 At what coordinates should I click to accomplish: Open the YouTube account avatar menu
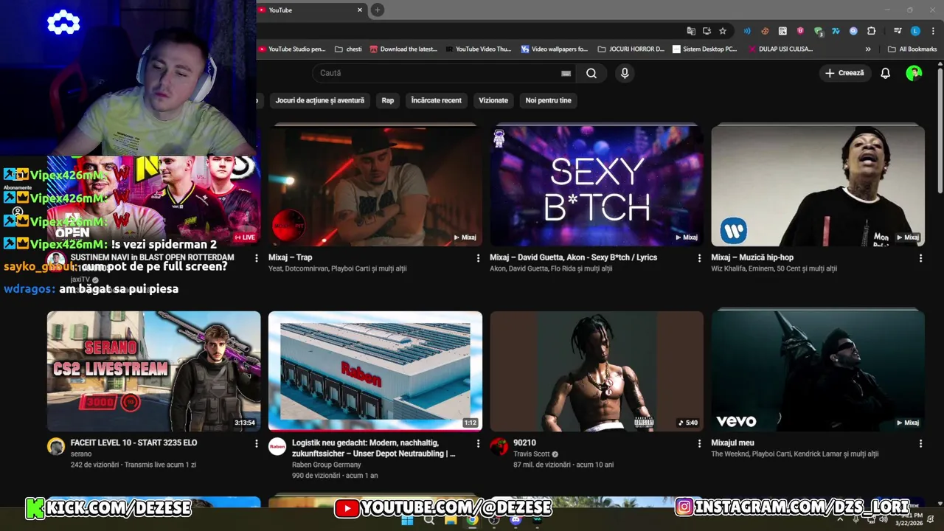(914, 73)
